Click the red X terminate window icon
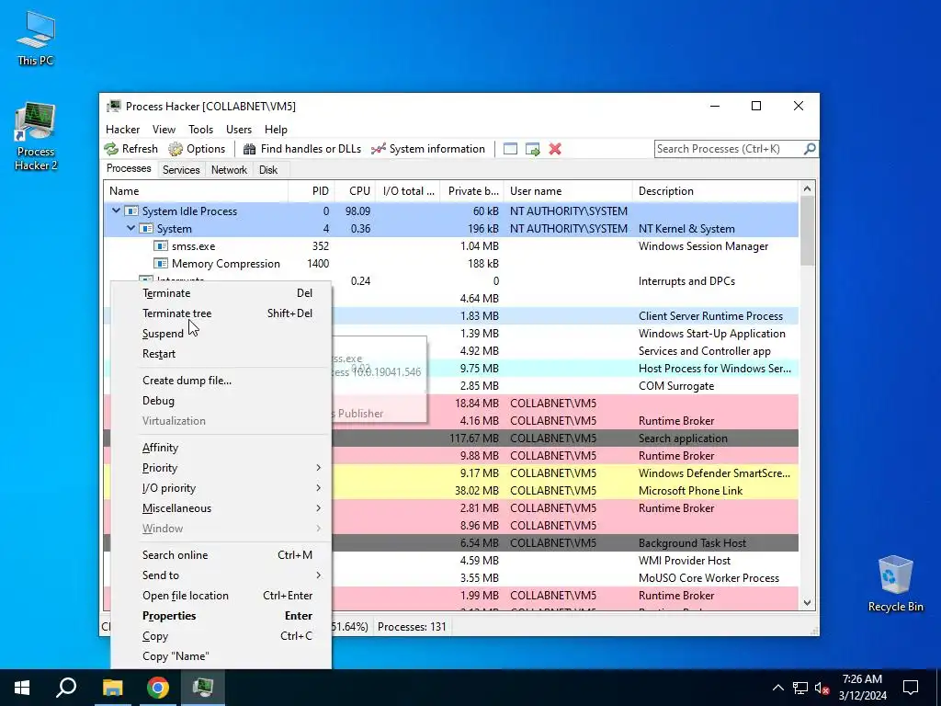 [x=555, y=149]
